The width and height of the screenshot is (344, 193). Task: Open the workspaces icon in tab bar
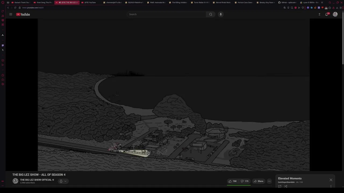[8, 2]
